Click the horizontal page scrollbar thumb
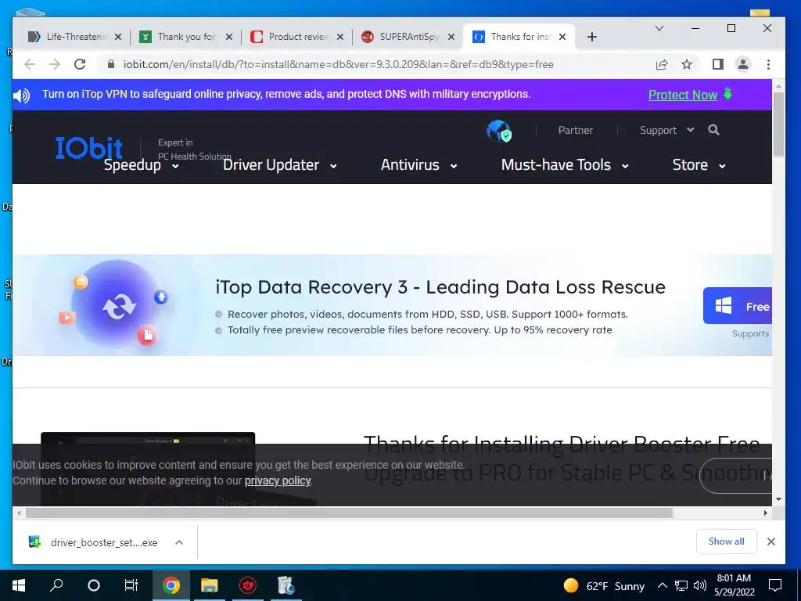The width and height of the screenshot is (801, 601). click(349, 513)
